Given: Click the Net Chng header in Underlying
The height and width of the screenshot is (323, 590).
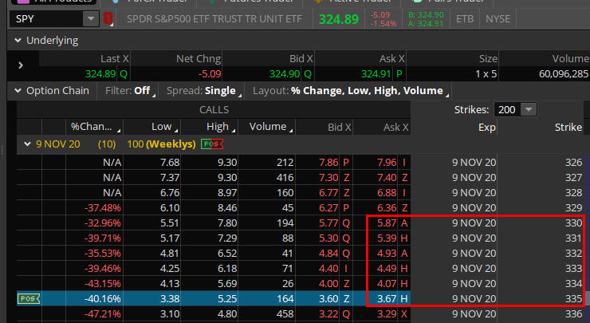Looking at the screenshot, I should coord(199,59).
